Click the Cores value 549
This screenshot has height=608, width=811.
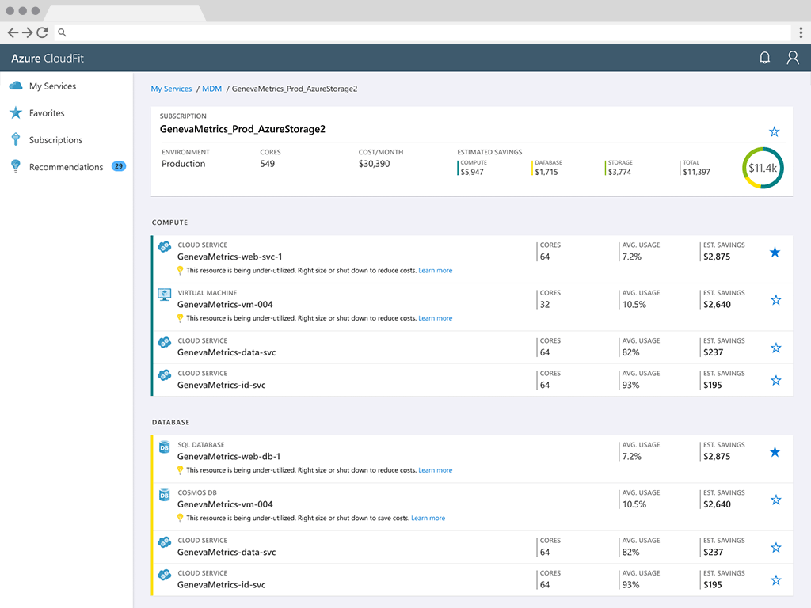pyautogui.click(x=268, y=164)
